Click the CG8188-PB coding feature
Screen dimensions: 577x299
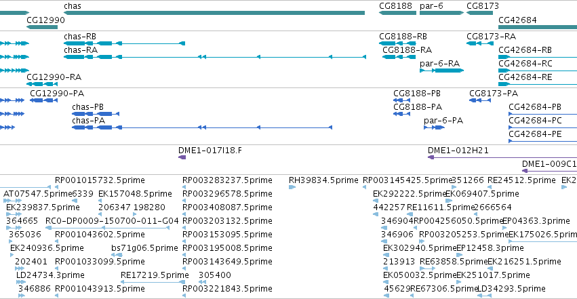(401, 100)
